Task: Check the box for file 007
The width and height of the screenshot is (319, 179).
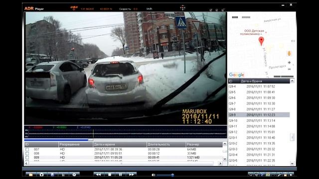Action: point(27,149)
